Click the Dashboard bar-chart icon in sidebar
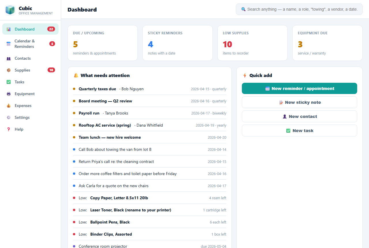The height and width of the screenshot is (248, 369). point(9,29)
